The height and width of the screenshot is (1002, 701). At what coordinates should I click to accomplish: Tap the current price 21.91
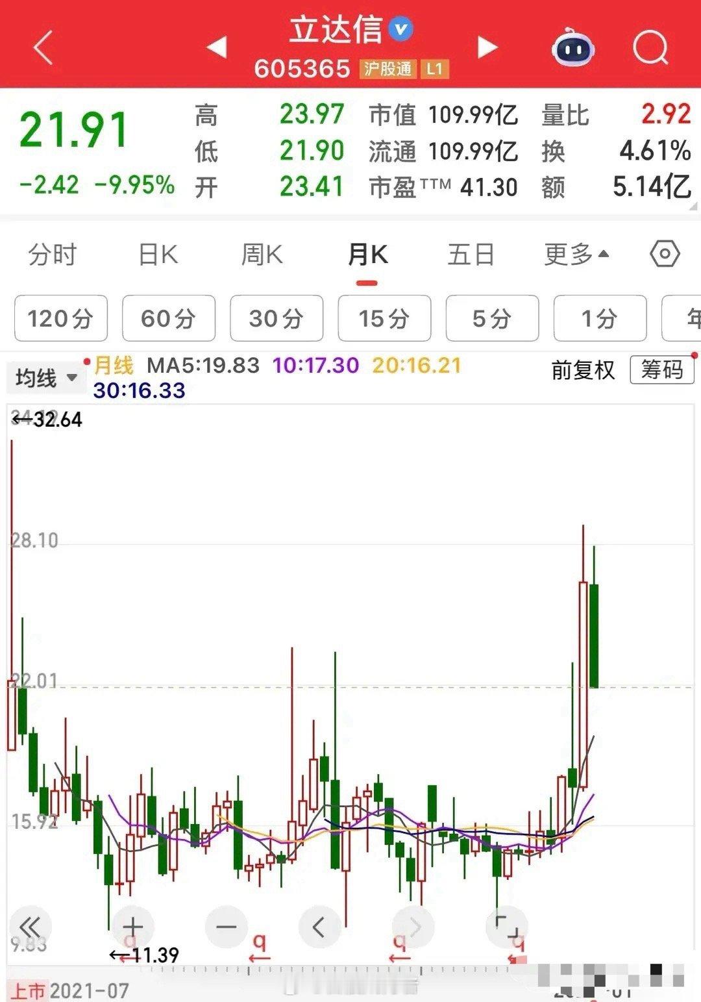[x=73, y=130]
